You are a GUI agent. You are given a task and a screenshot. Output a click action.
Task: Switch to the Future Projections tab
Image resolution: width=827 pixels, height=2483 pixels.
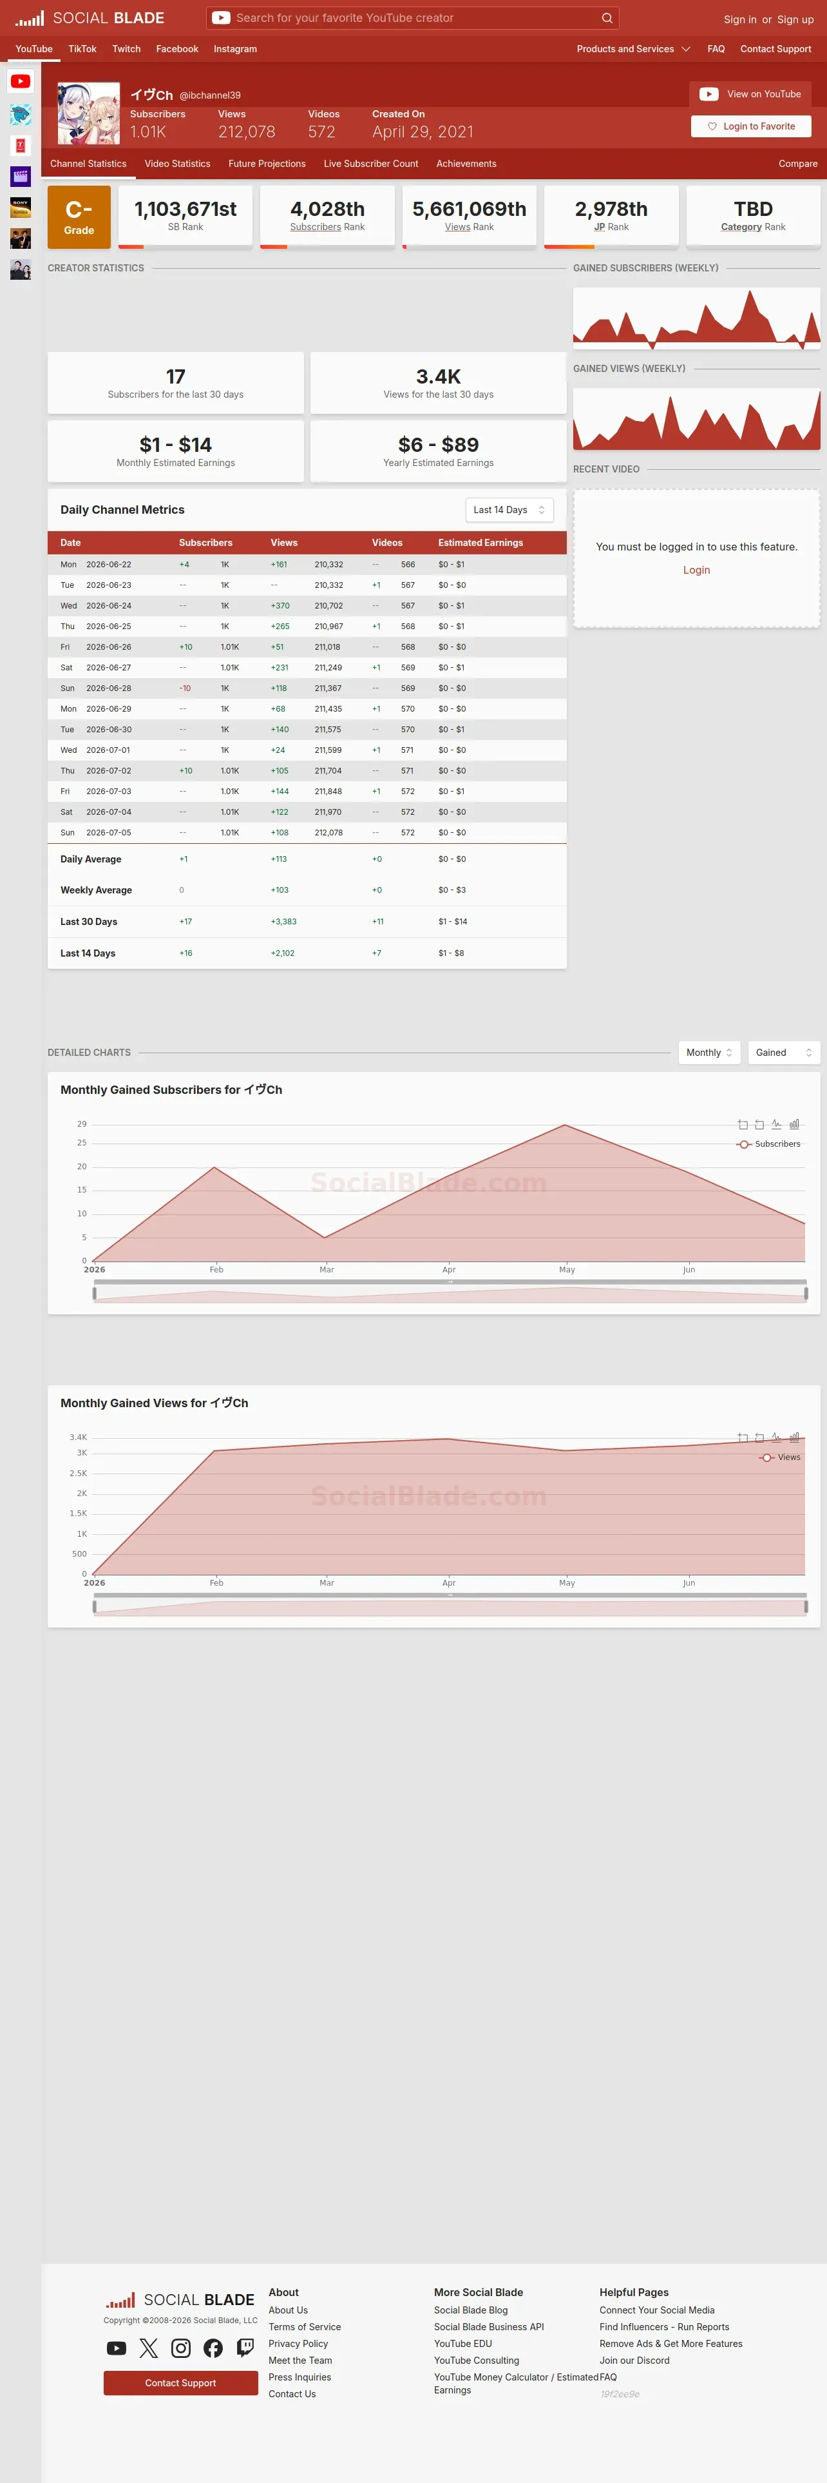267,164
